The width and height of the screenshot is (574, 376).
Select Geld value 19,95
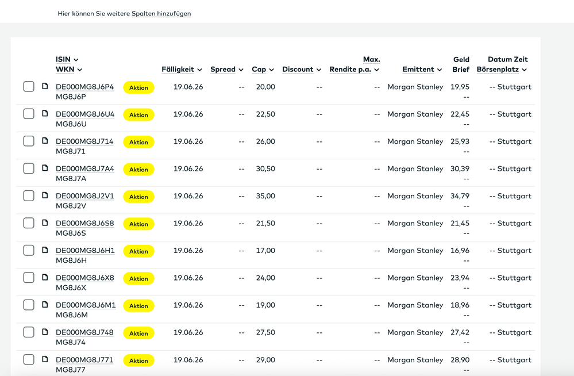click(460, 87)
